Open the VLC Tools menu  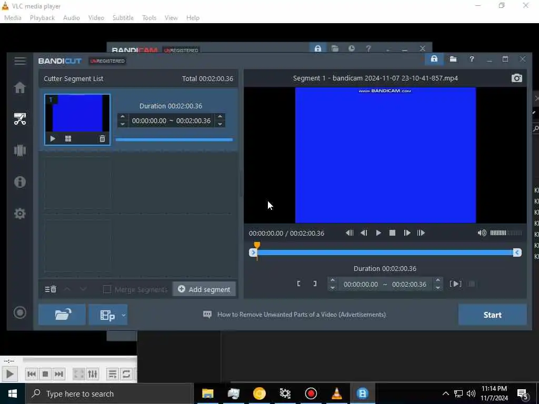tap(149, 18)
